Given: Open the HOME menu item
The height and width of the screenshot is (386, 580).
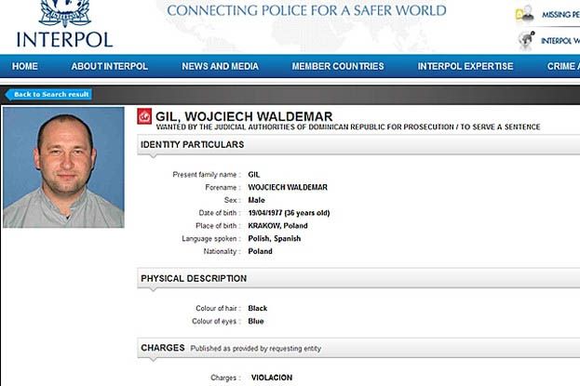Looking at the screenshot, I should coord(25,66).
